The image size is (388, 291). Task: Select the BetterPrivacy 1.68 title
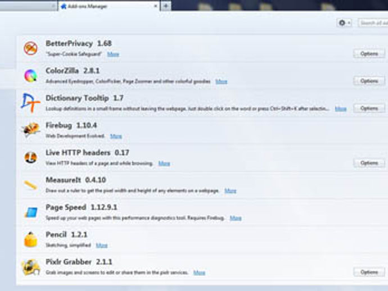[x=79, y=43]
